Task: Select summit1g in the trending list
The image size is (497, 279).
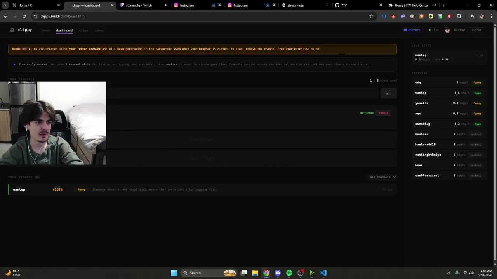Action: point(448,124)
